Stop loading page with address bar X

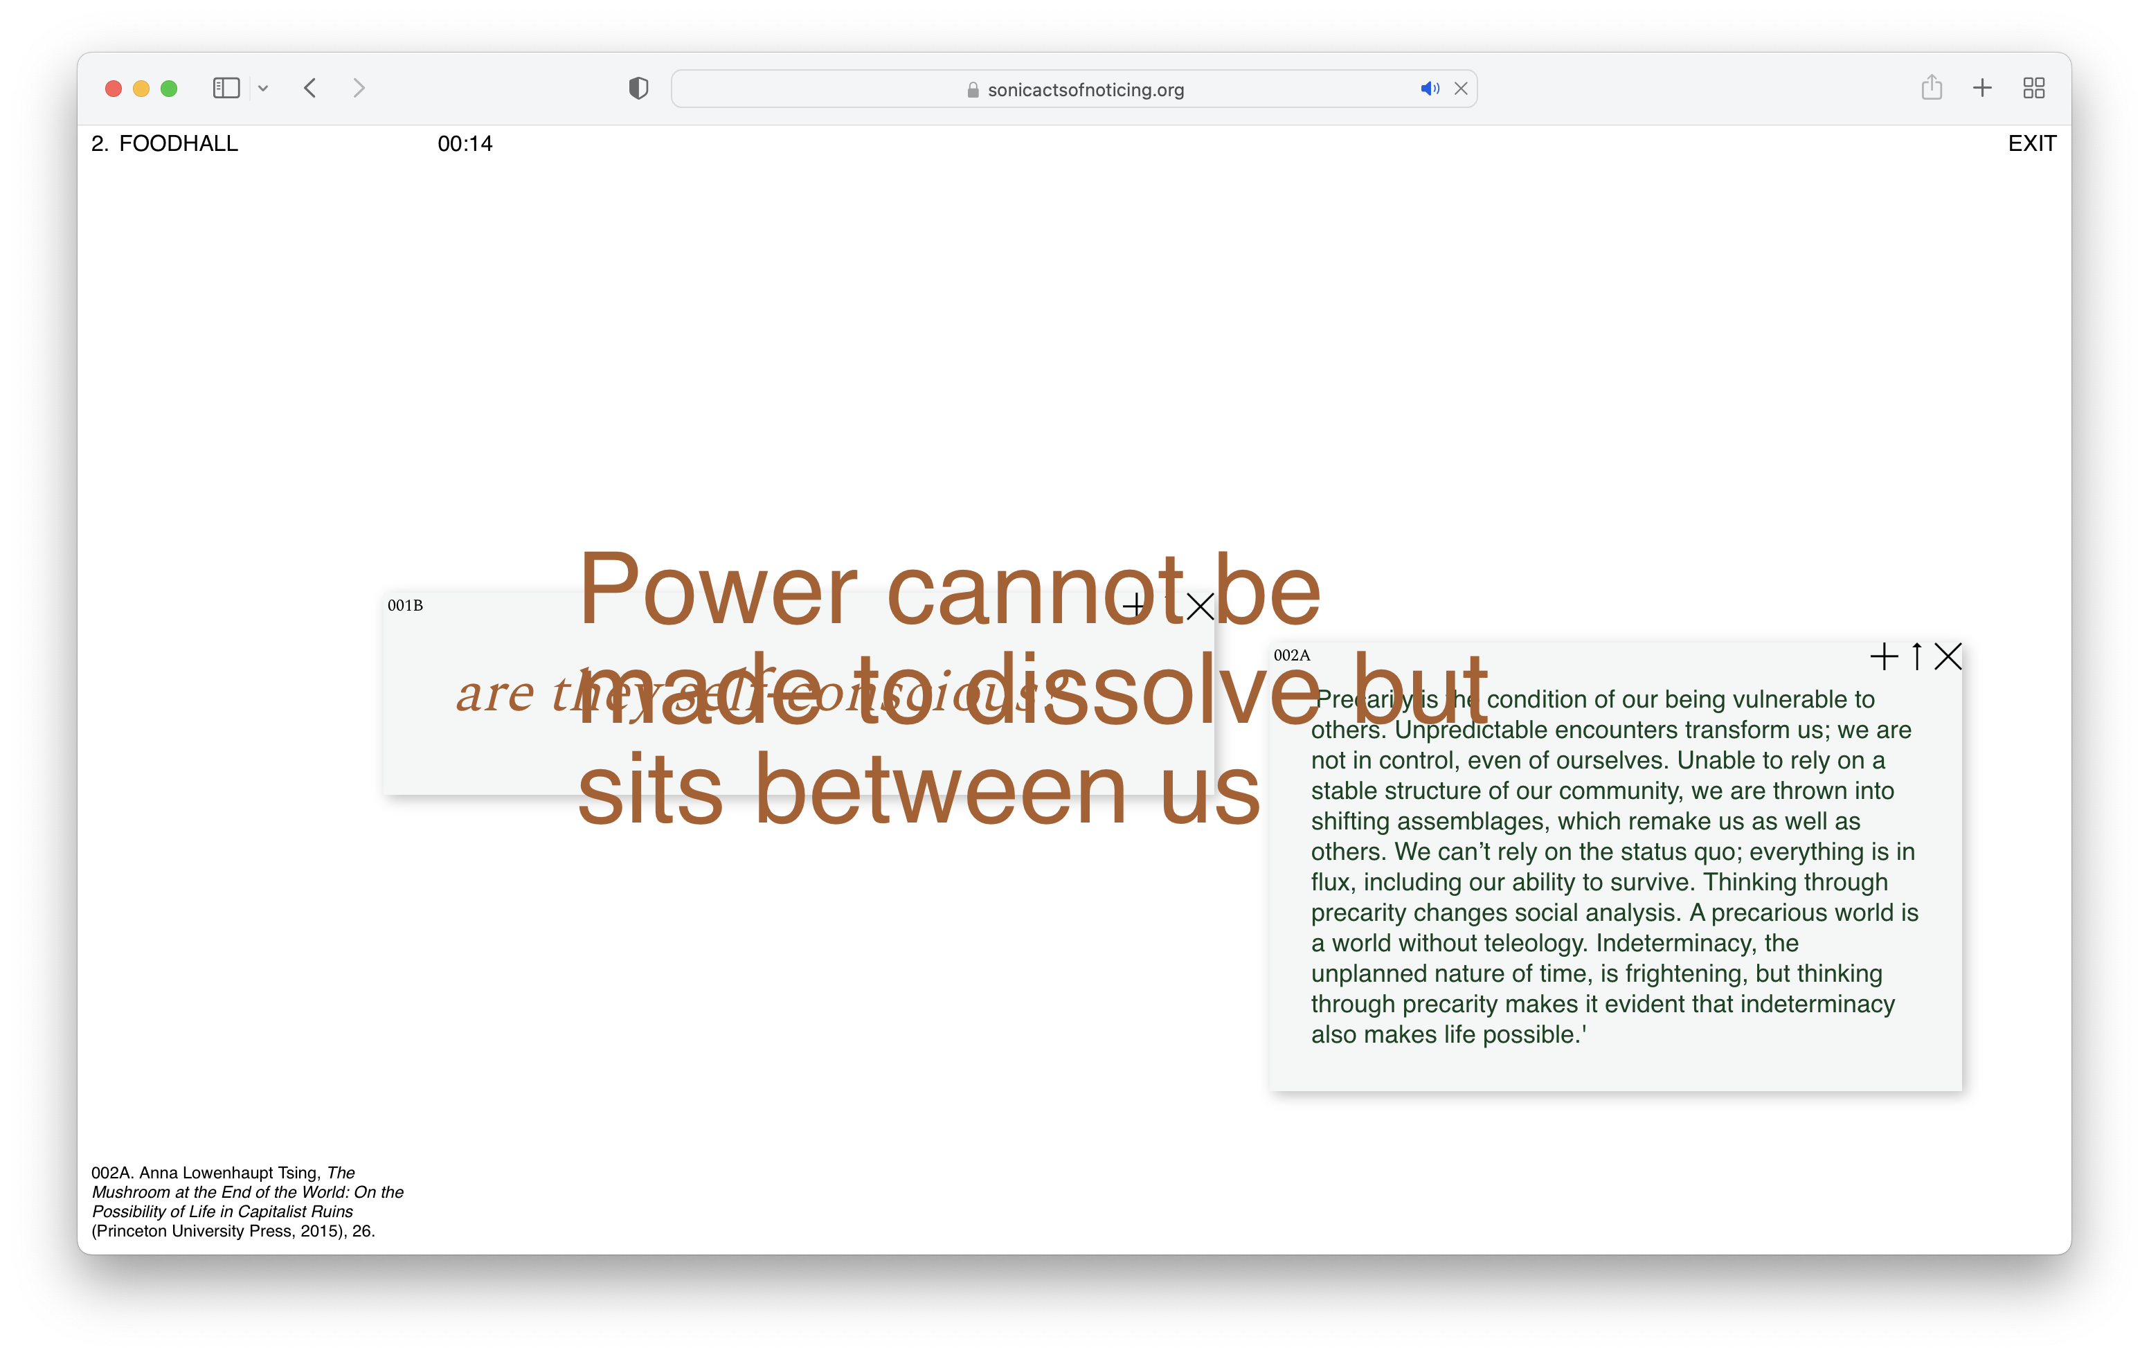[x=1461, y=89]
